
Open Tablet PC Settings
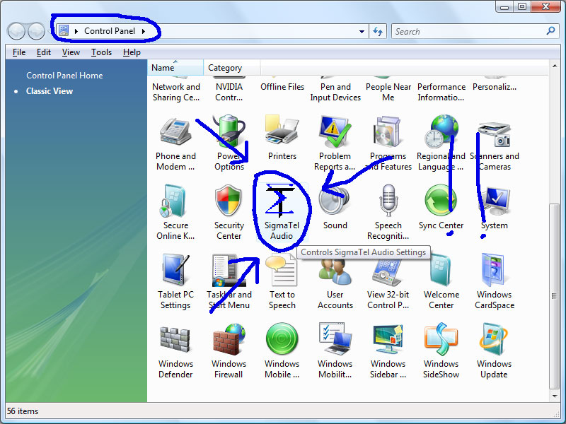175,282
